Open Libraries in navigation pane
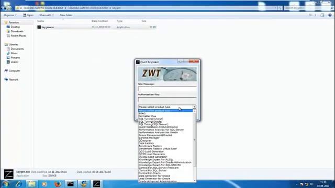Screen dimensions: 335x188 pos(13,44)
